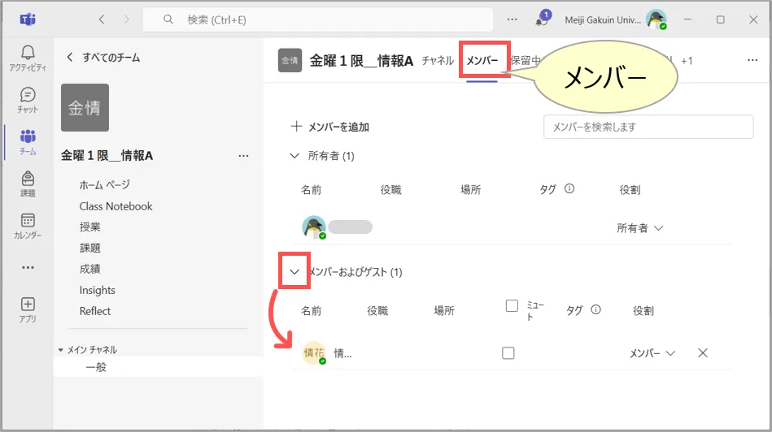Remove member with the X icon
772x432 pixels.
tap(703, 353)
